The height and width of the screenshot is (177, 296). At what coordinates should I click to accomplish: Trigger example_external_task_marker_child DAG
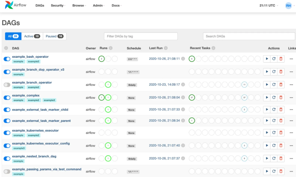click(267, 109)
